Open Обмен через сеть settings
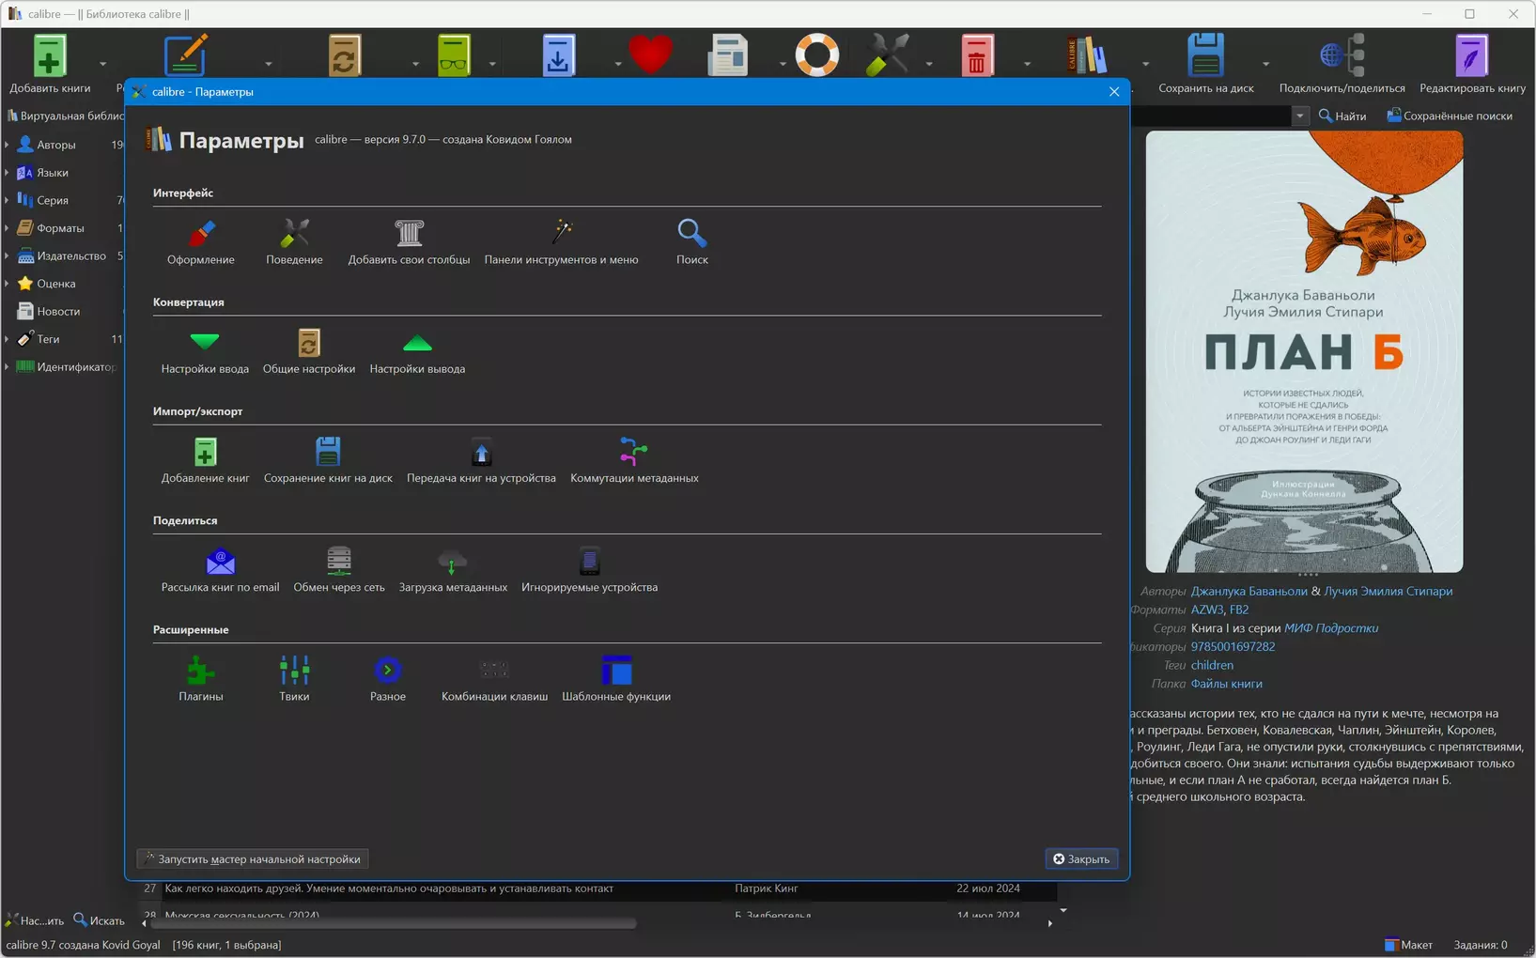 tap(339, 569)
